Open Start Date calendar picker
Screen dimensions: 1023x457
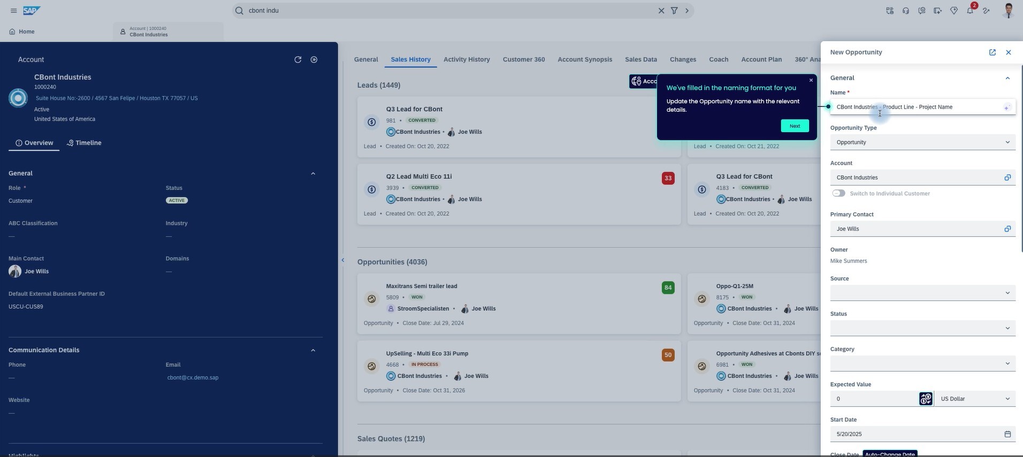click(1007, 434)
